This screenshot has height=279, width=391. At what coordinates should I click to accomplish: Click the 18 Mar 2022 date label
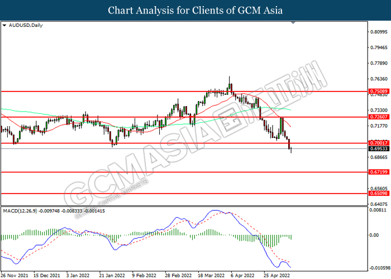pos(211,276)
